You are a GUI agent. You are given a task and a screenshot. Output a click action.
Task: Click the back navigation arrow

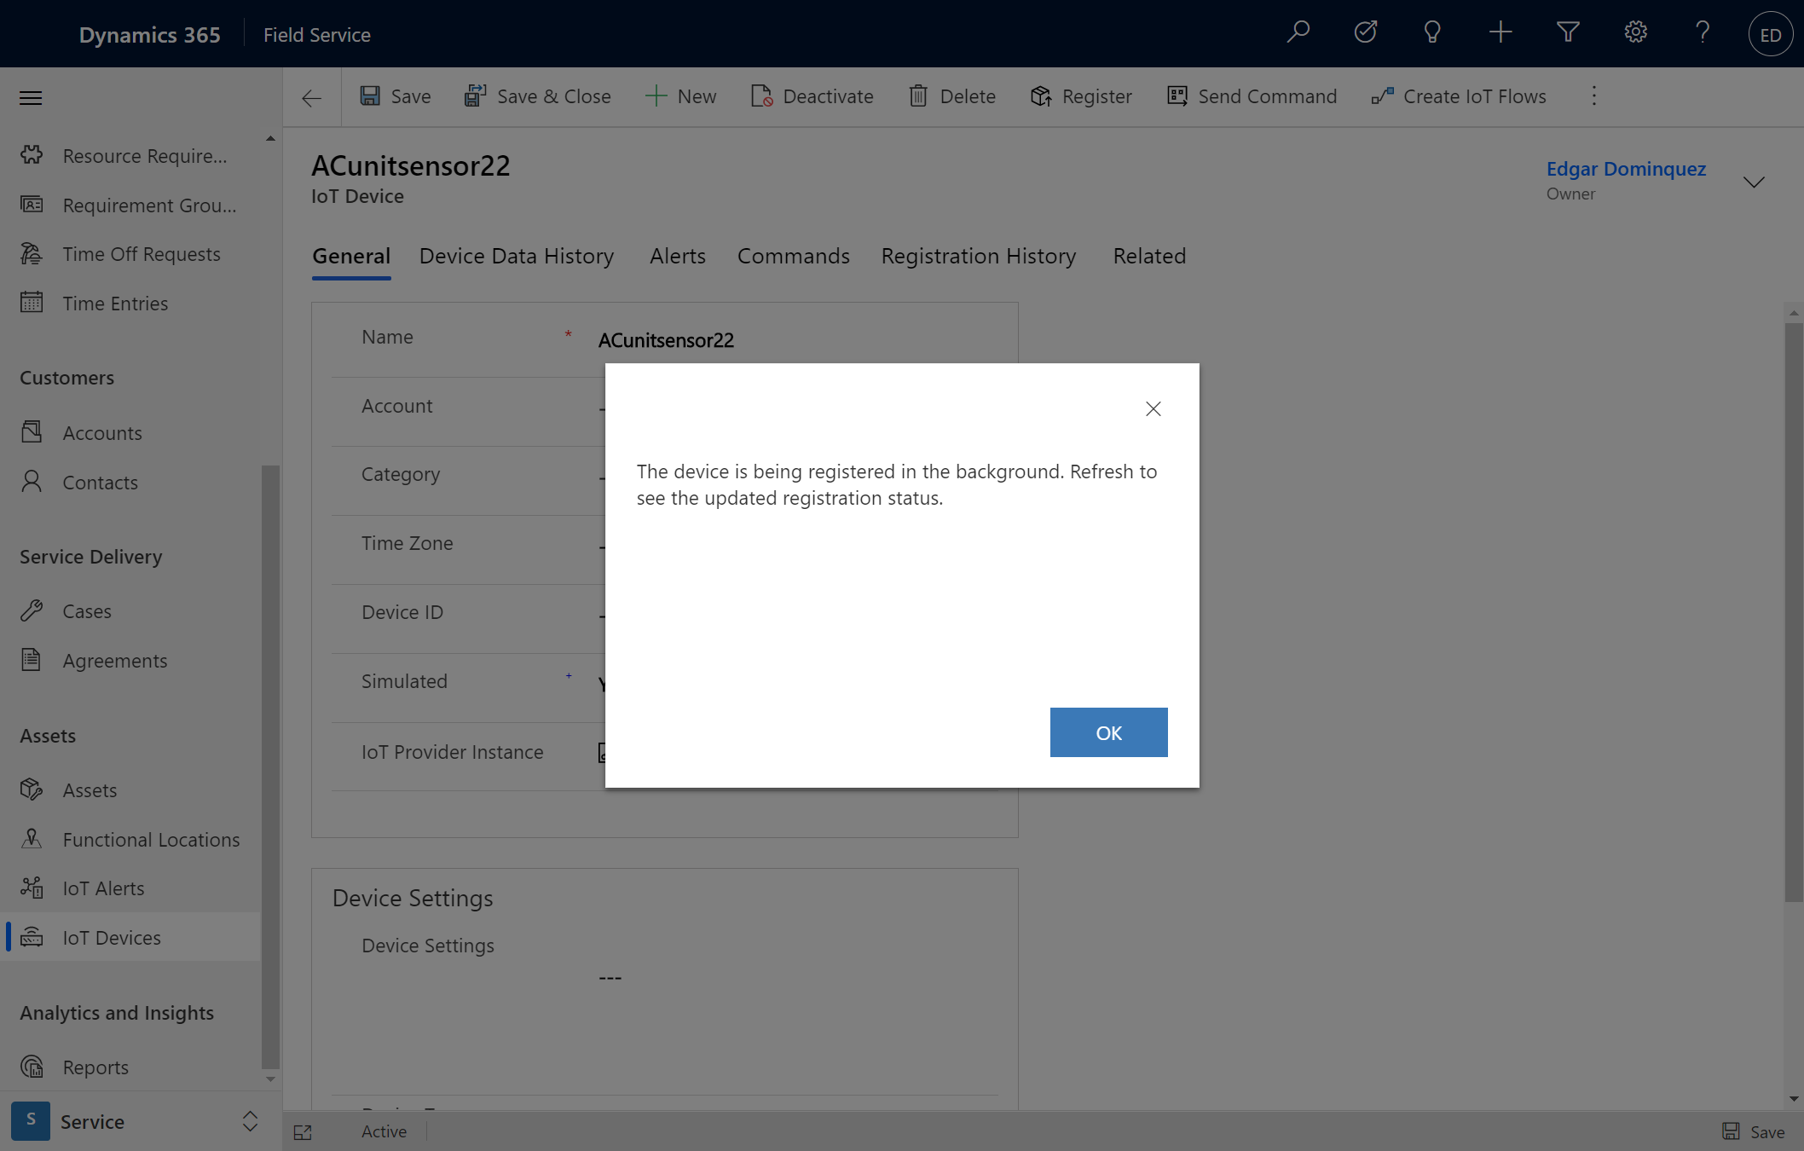point(312,96)
